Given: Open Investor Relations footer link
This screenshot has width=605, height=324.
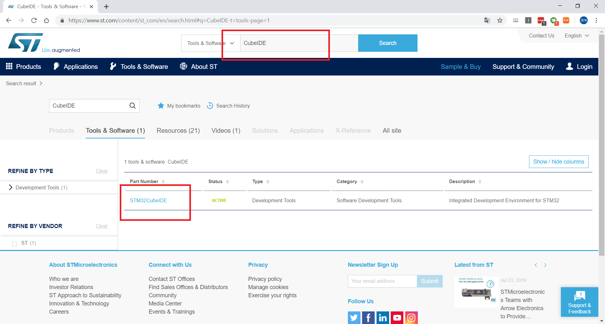Looking at the screenshot, I should [71, 287].
